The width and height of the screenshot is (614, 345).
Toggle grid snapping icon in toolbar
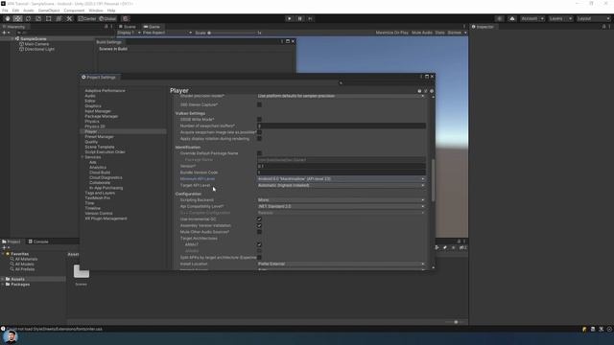click(x=126, y=18)
